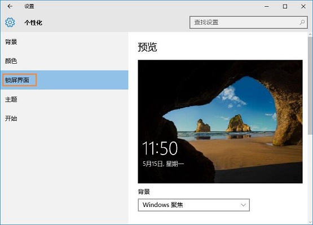313x225 pixels.
Task: Go back using the back arrow
Action: [10, 6]
